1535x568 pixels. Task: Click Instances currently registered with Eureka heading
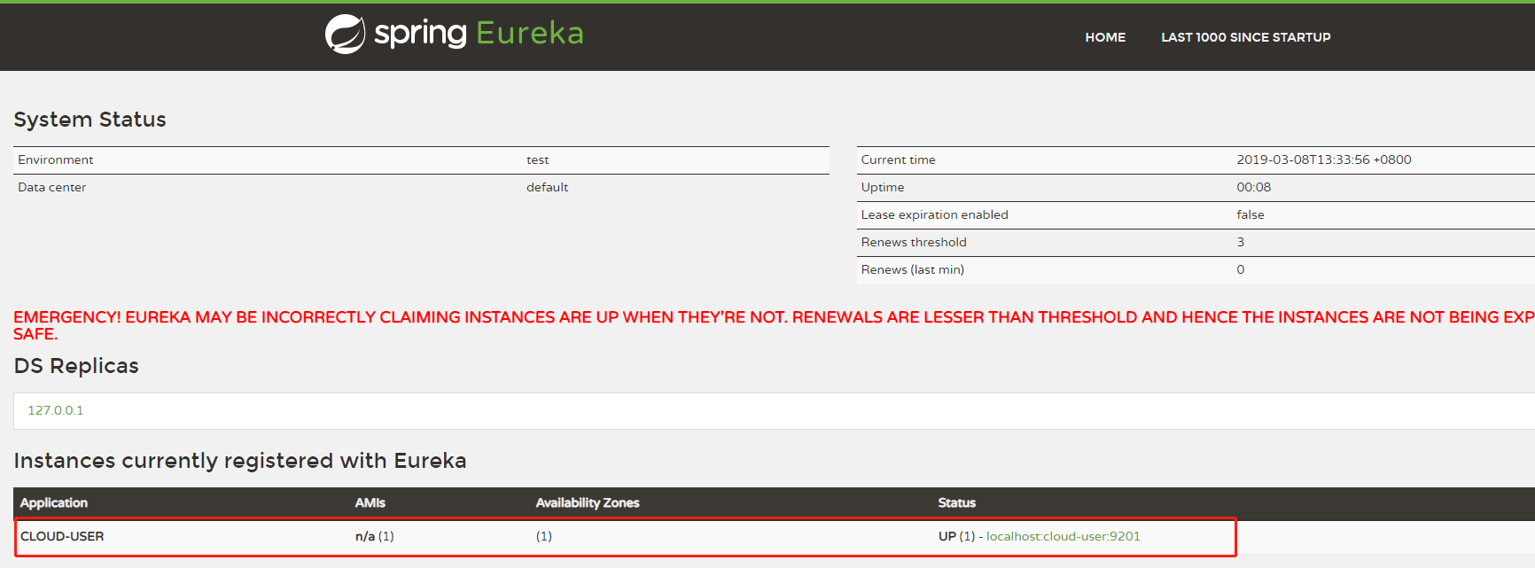click(240, 461)
